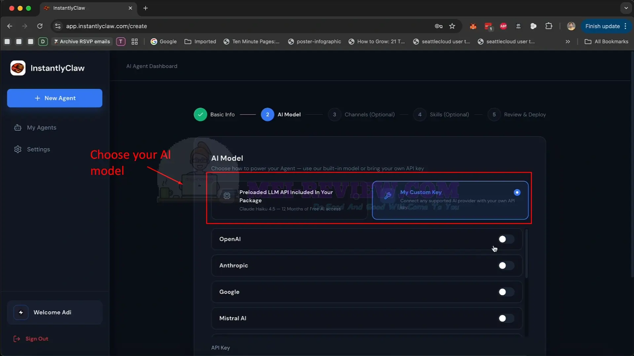Expand hidden bookmarks chevron
This screenshot has width=634, height=356.
[x=568, y=42]
